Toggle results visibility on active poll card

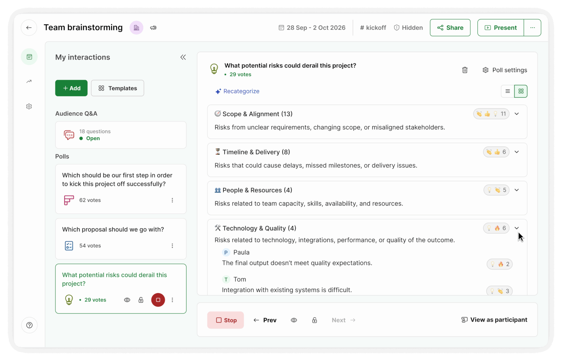pyautogui.click(x=127, y=300)
